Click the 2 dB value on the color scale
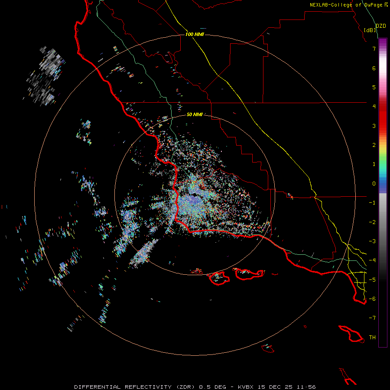The height and width of the screenshot is (390, 390). [x=374, y=145]
